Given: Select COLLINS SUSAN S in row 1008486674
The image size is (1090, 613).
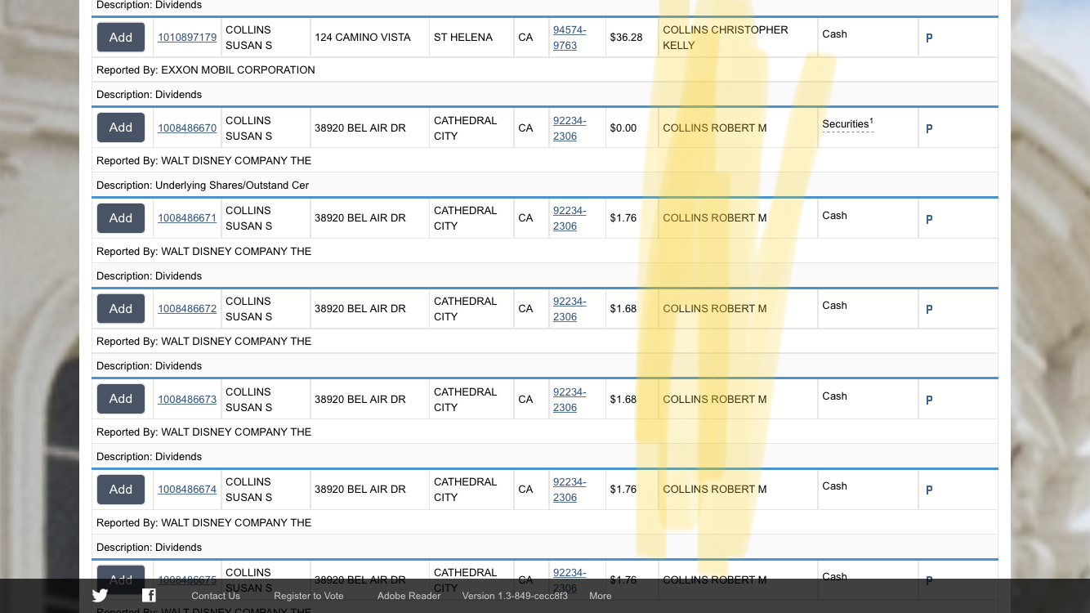Looking at the screenshot, I should click(x=249, y=490).
